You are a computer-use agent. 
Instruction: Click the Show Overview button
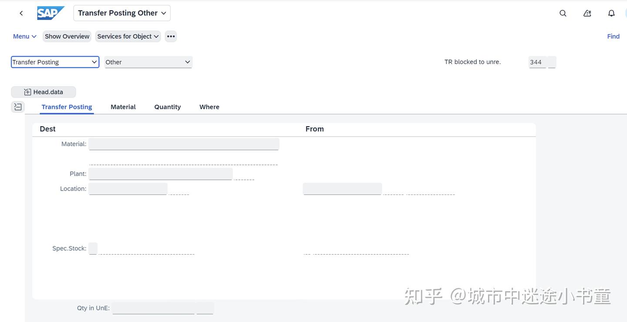[x=67, y=36]
